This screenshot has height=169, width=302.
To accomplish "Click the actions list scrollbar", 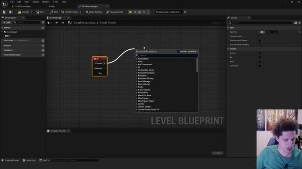I will pos(197,65).
